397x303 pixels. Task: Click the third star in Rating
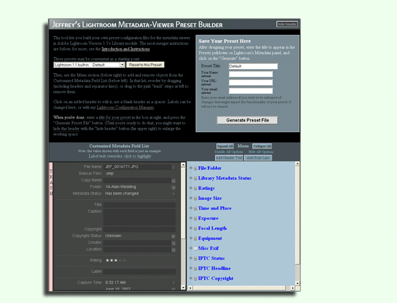116,260
